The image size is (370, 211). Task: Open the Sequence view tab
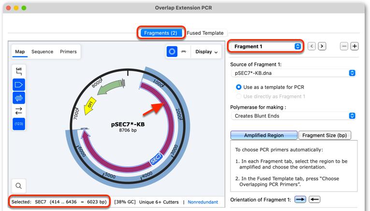42,52
